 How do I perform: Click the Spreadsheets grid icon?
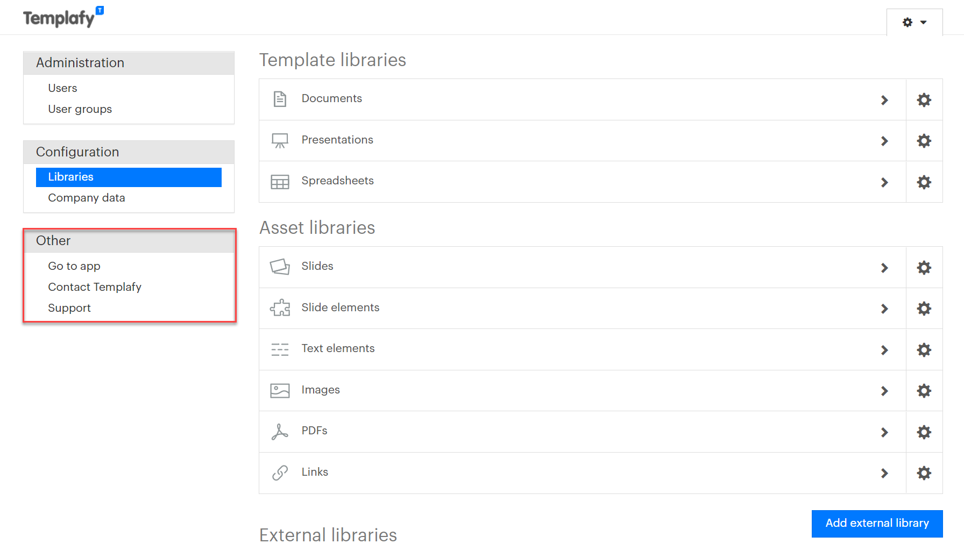pyautogui.click(x=280, y=182)
